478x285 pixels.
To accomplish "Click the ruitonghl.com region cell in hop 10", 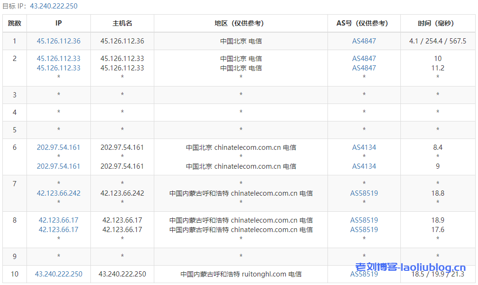I will (x=241, y=274).
